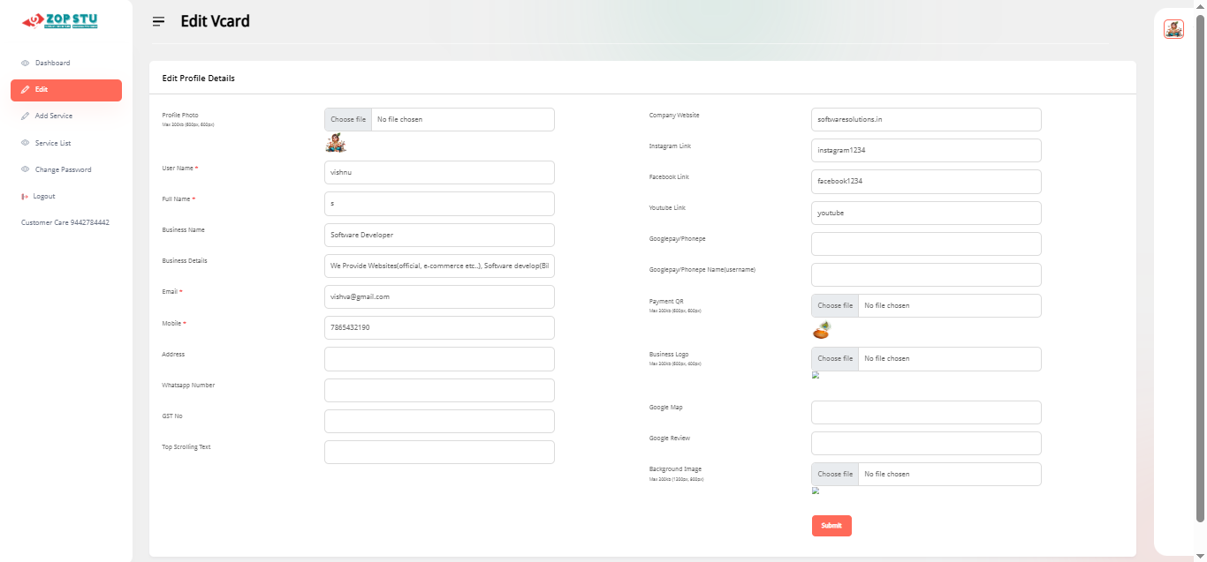Screen dimensions: 1207x562
Task: Choose file for Payment QR
Action: (835, 306)
